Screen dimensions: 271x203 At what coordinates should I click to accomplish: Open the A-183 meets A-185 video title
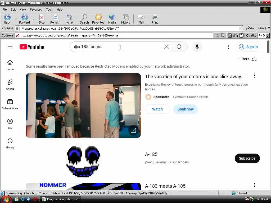[165, 186]
